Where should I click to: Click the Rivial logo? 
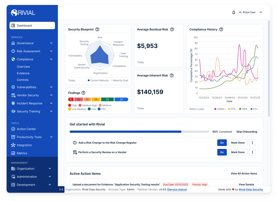[23, 12]
